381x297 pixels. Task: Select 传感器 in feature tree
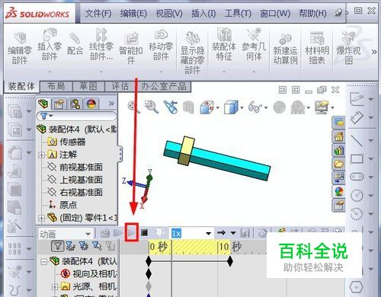coord(66,142)
